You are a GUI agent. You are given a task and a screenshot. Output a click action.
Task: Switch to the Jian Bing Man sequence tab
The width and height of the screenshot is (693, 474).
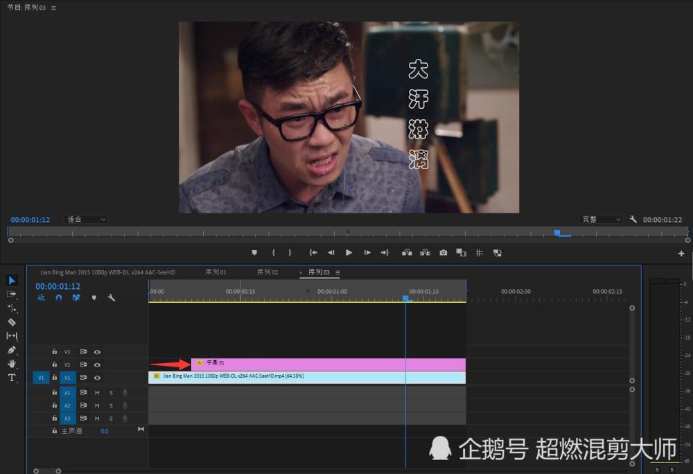(108, 272)
